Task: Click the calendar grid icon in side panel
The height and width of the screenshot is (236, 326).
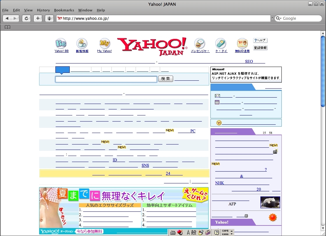Action: [x=217, y=102]
